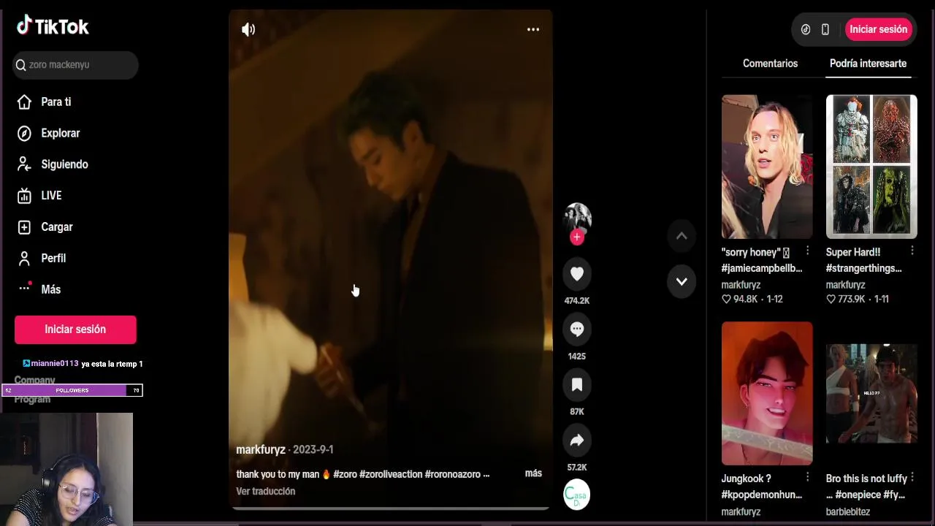Click the search magnifier icon
This screenshot has width=935, height=526.
pos(20,65)
